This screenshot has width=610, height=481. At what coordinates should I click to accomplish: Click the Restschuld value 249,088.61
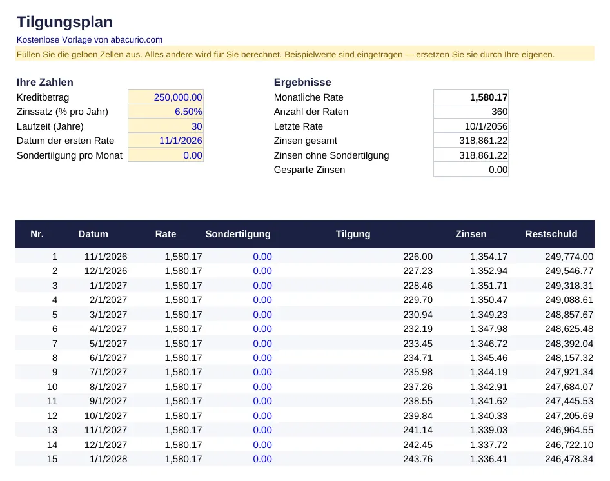(569, 300)
